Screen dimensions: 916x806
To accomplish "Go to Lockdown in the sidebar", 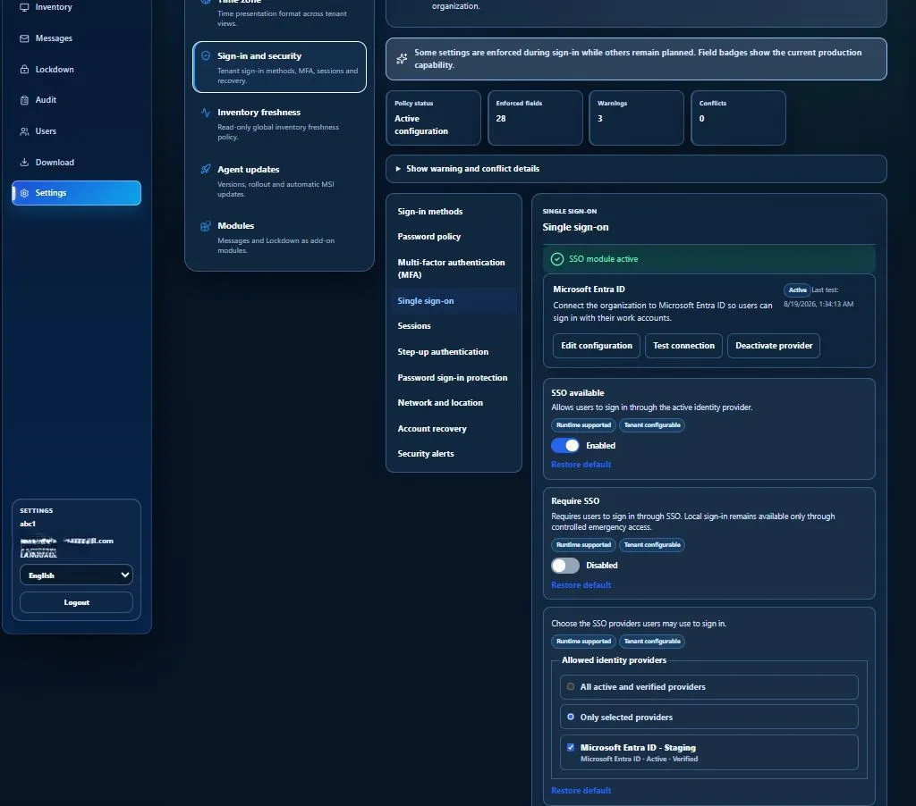I will point(76,70).
